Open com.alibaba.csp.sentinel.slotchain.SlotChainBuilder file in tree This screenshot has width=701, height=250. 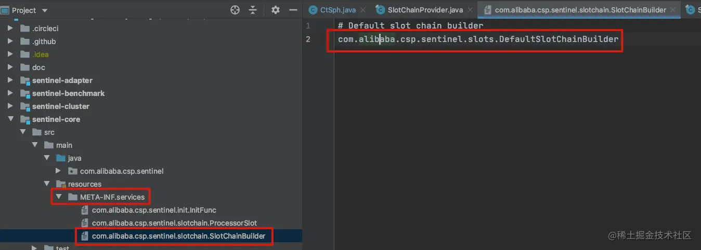(178, 236)
